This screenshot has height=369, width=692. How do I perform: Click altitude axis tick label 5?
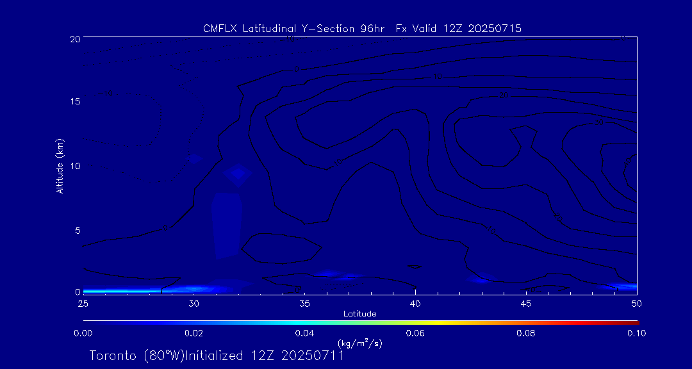(76, 231)
